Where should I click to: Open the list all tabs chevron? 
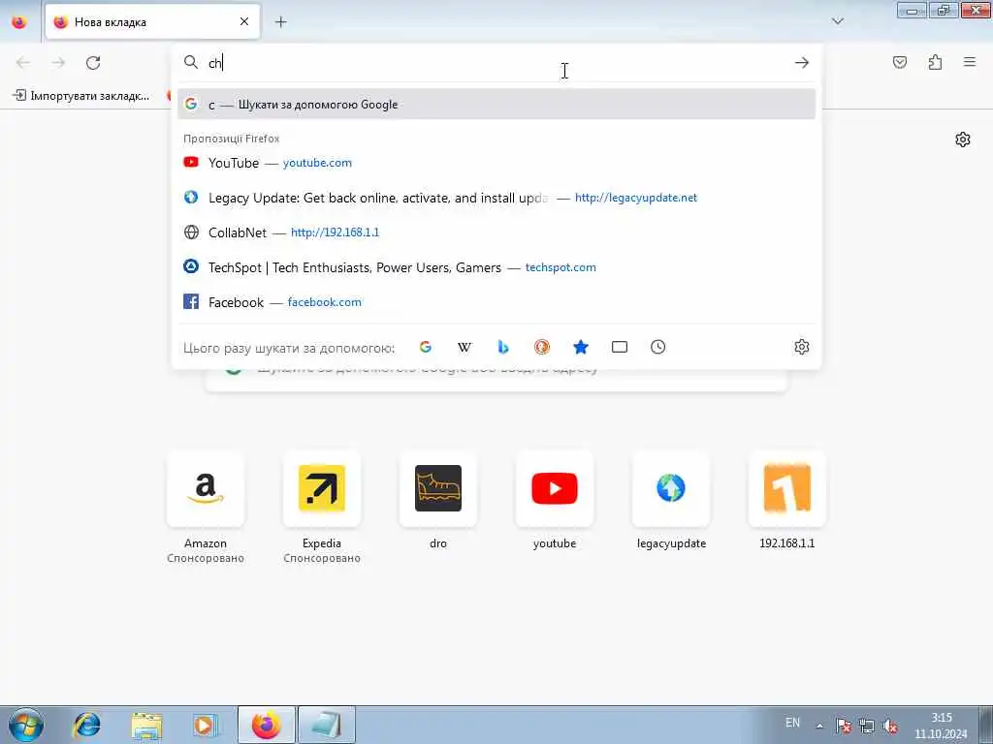point(837,21)
